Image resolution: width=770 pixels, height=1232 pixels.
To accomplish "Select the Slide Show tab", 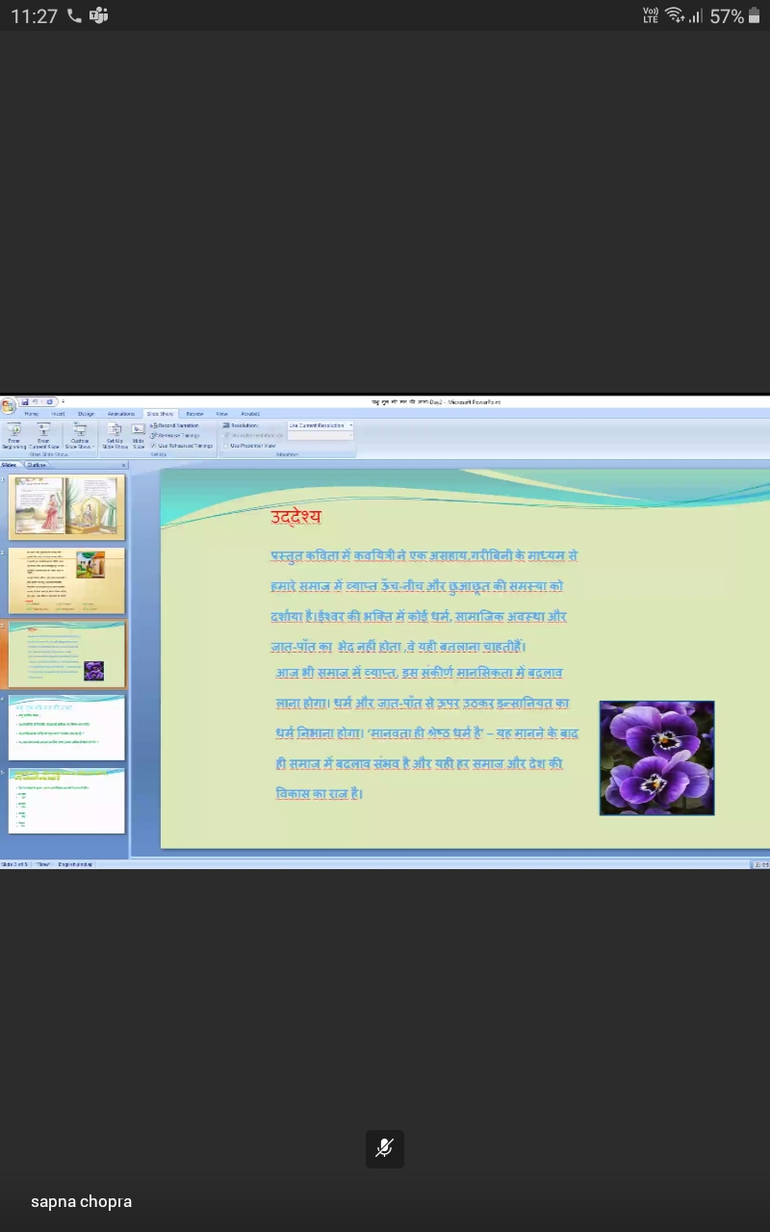I will pos(160,414).
